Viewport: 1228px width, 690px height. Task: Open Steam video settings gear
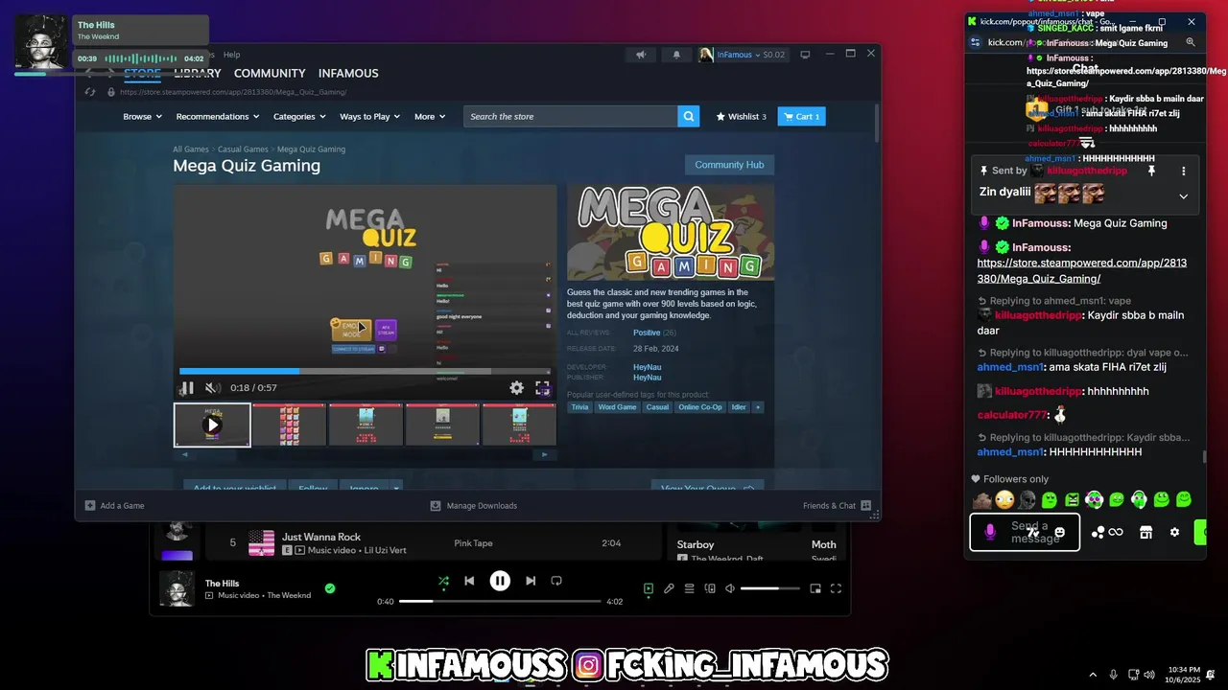pos(516,388)
